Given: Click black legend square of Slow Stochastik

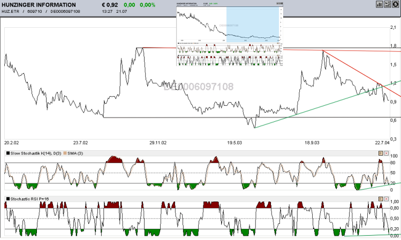Looking at the screenshot, I should (x=8, y=153).
